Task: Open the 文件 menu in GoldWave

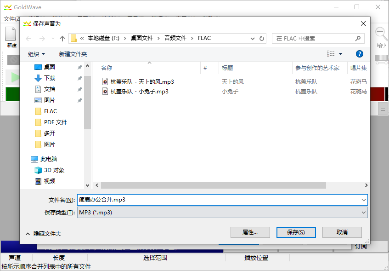Action: (x=10, y=19)
